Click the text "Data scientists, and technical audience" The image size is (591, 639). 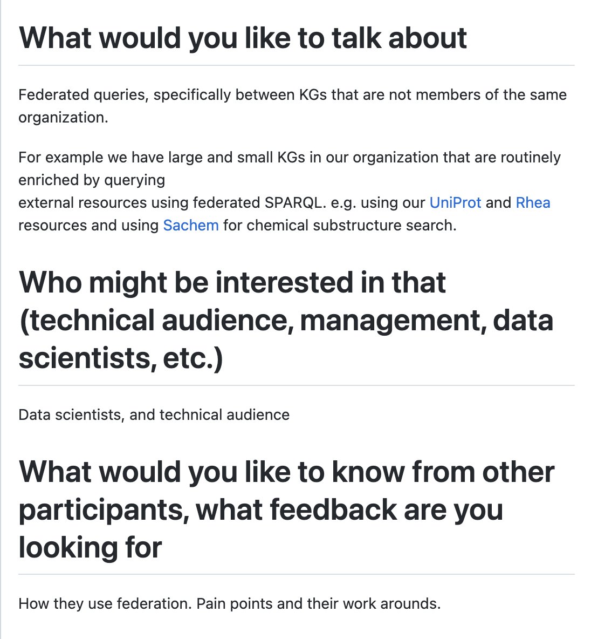point(154,415)
